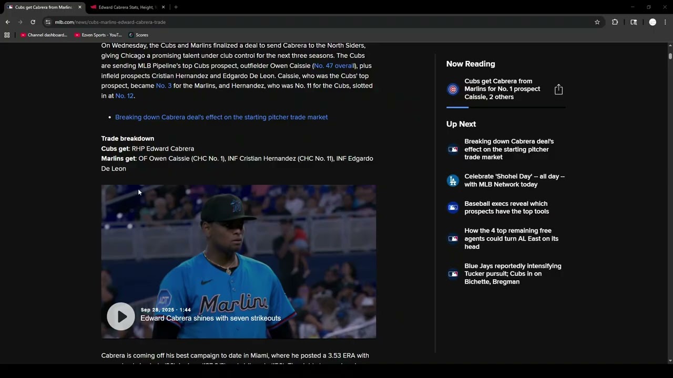673x378 pixels.
Task: Click the browser forward arrow
Action: point(20,22)
